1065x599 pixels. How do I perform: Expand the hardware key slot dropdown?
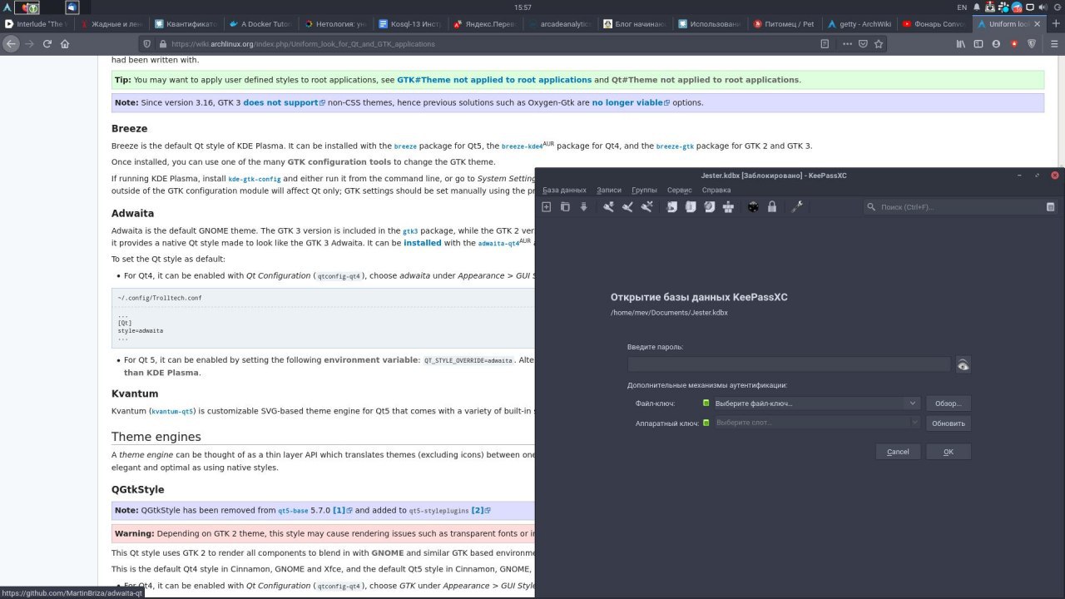click(914, 423)
